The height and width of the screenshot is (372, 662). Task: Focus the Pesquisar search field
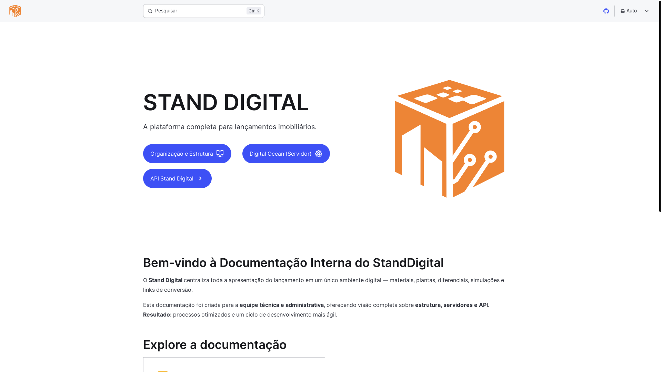[203, 11]
